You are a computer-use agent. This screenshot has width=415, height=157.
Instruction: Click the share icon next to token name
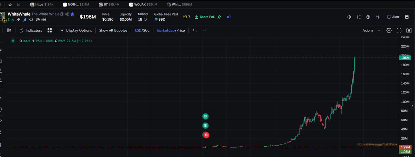point(67,14)
